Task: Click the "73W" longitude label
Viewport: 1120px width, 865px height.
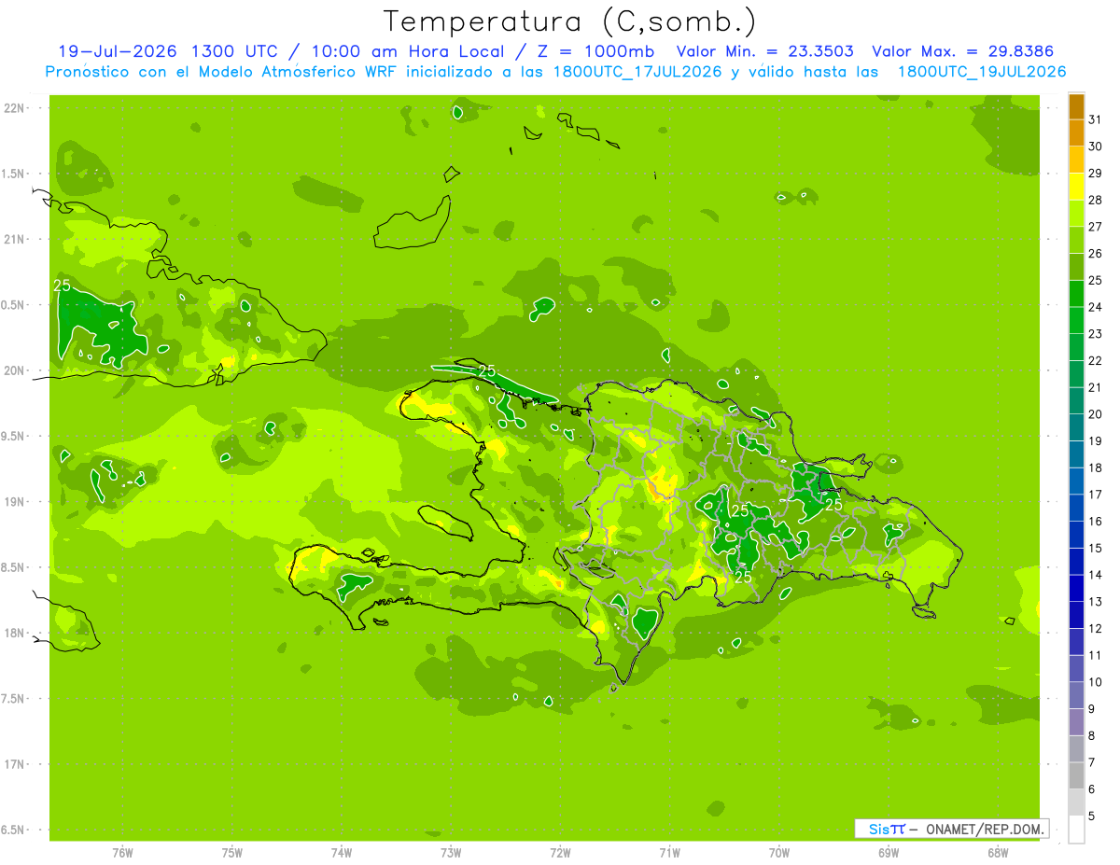Action: [x=451, y=853]
